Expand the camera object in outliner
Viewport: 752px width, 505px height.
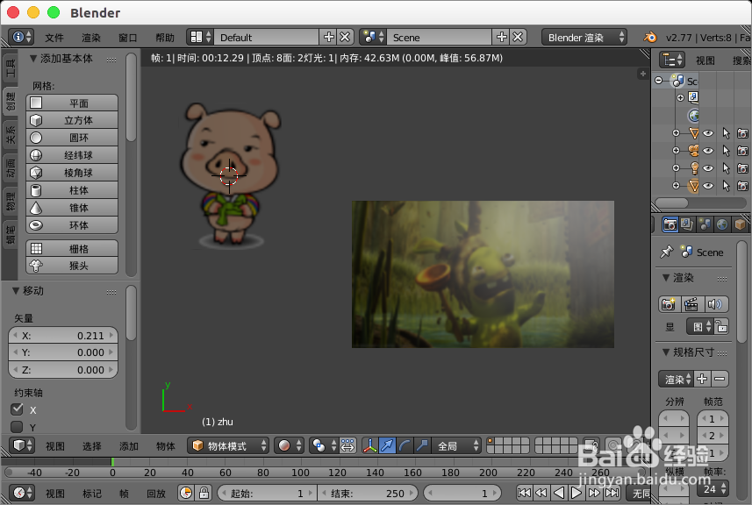tap(676, 151)
